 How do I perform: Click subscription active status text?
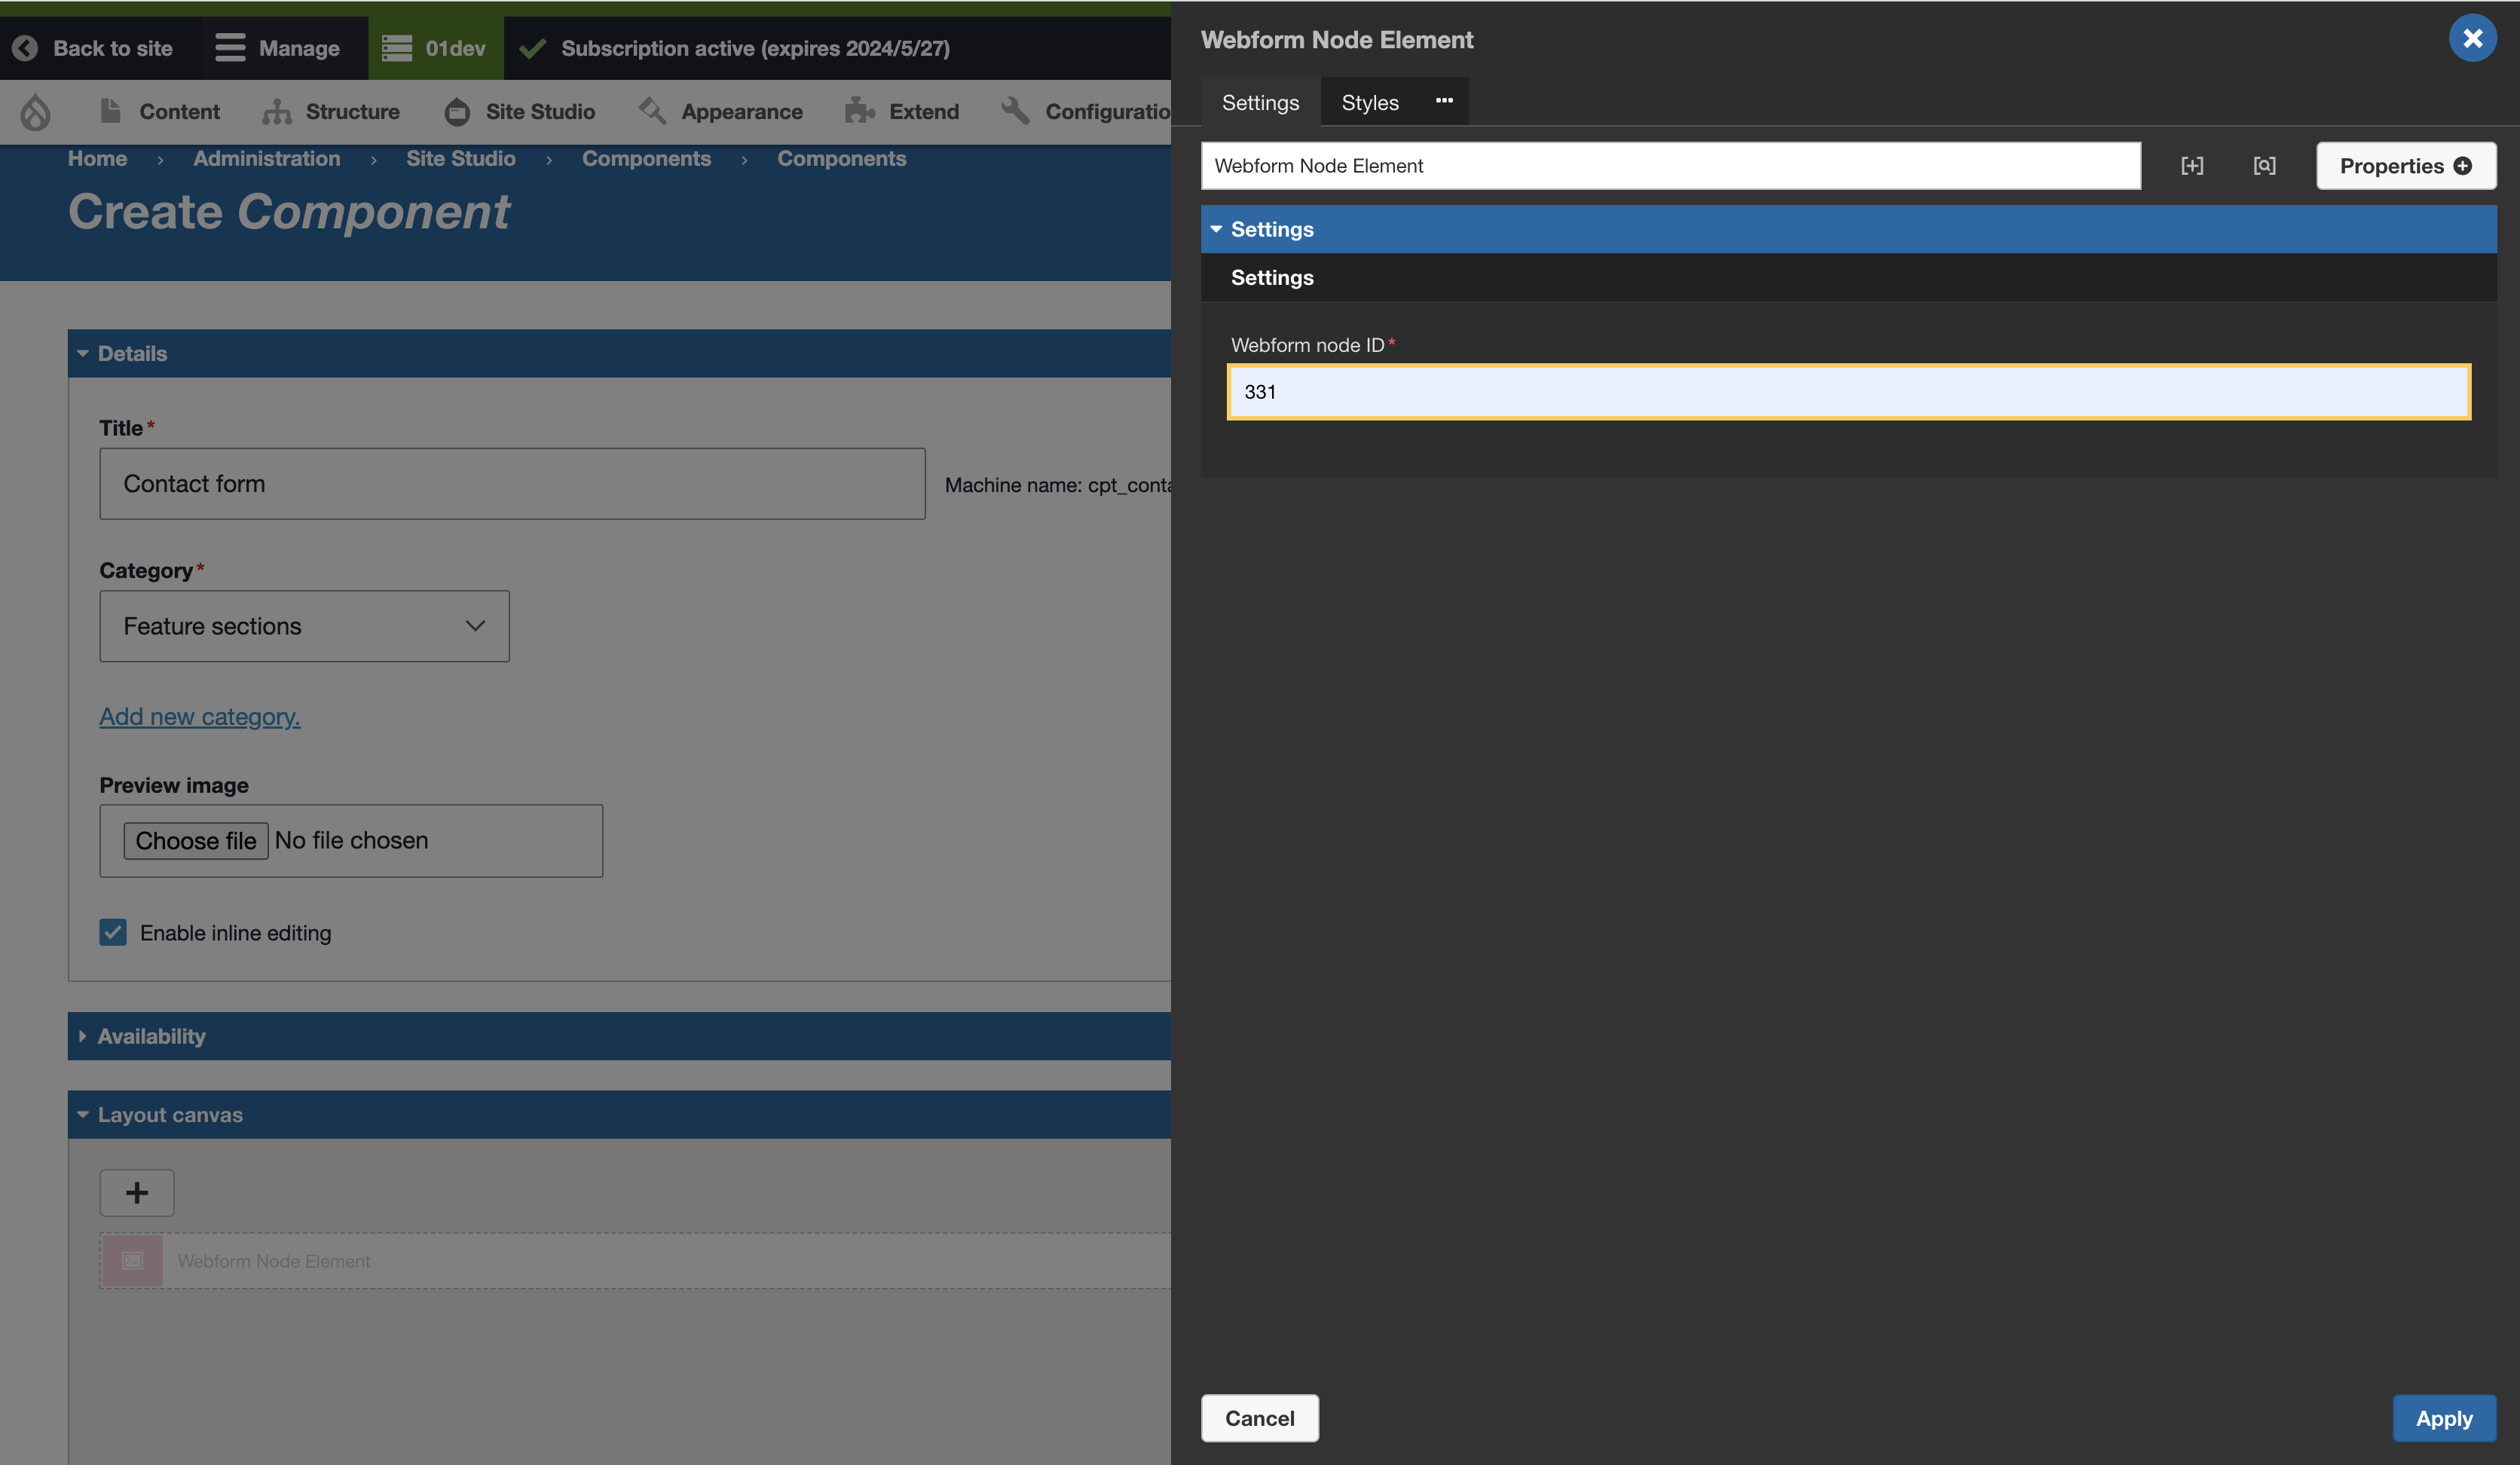click(x=755, y=48)
